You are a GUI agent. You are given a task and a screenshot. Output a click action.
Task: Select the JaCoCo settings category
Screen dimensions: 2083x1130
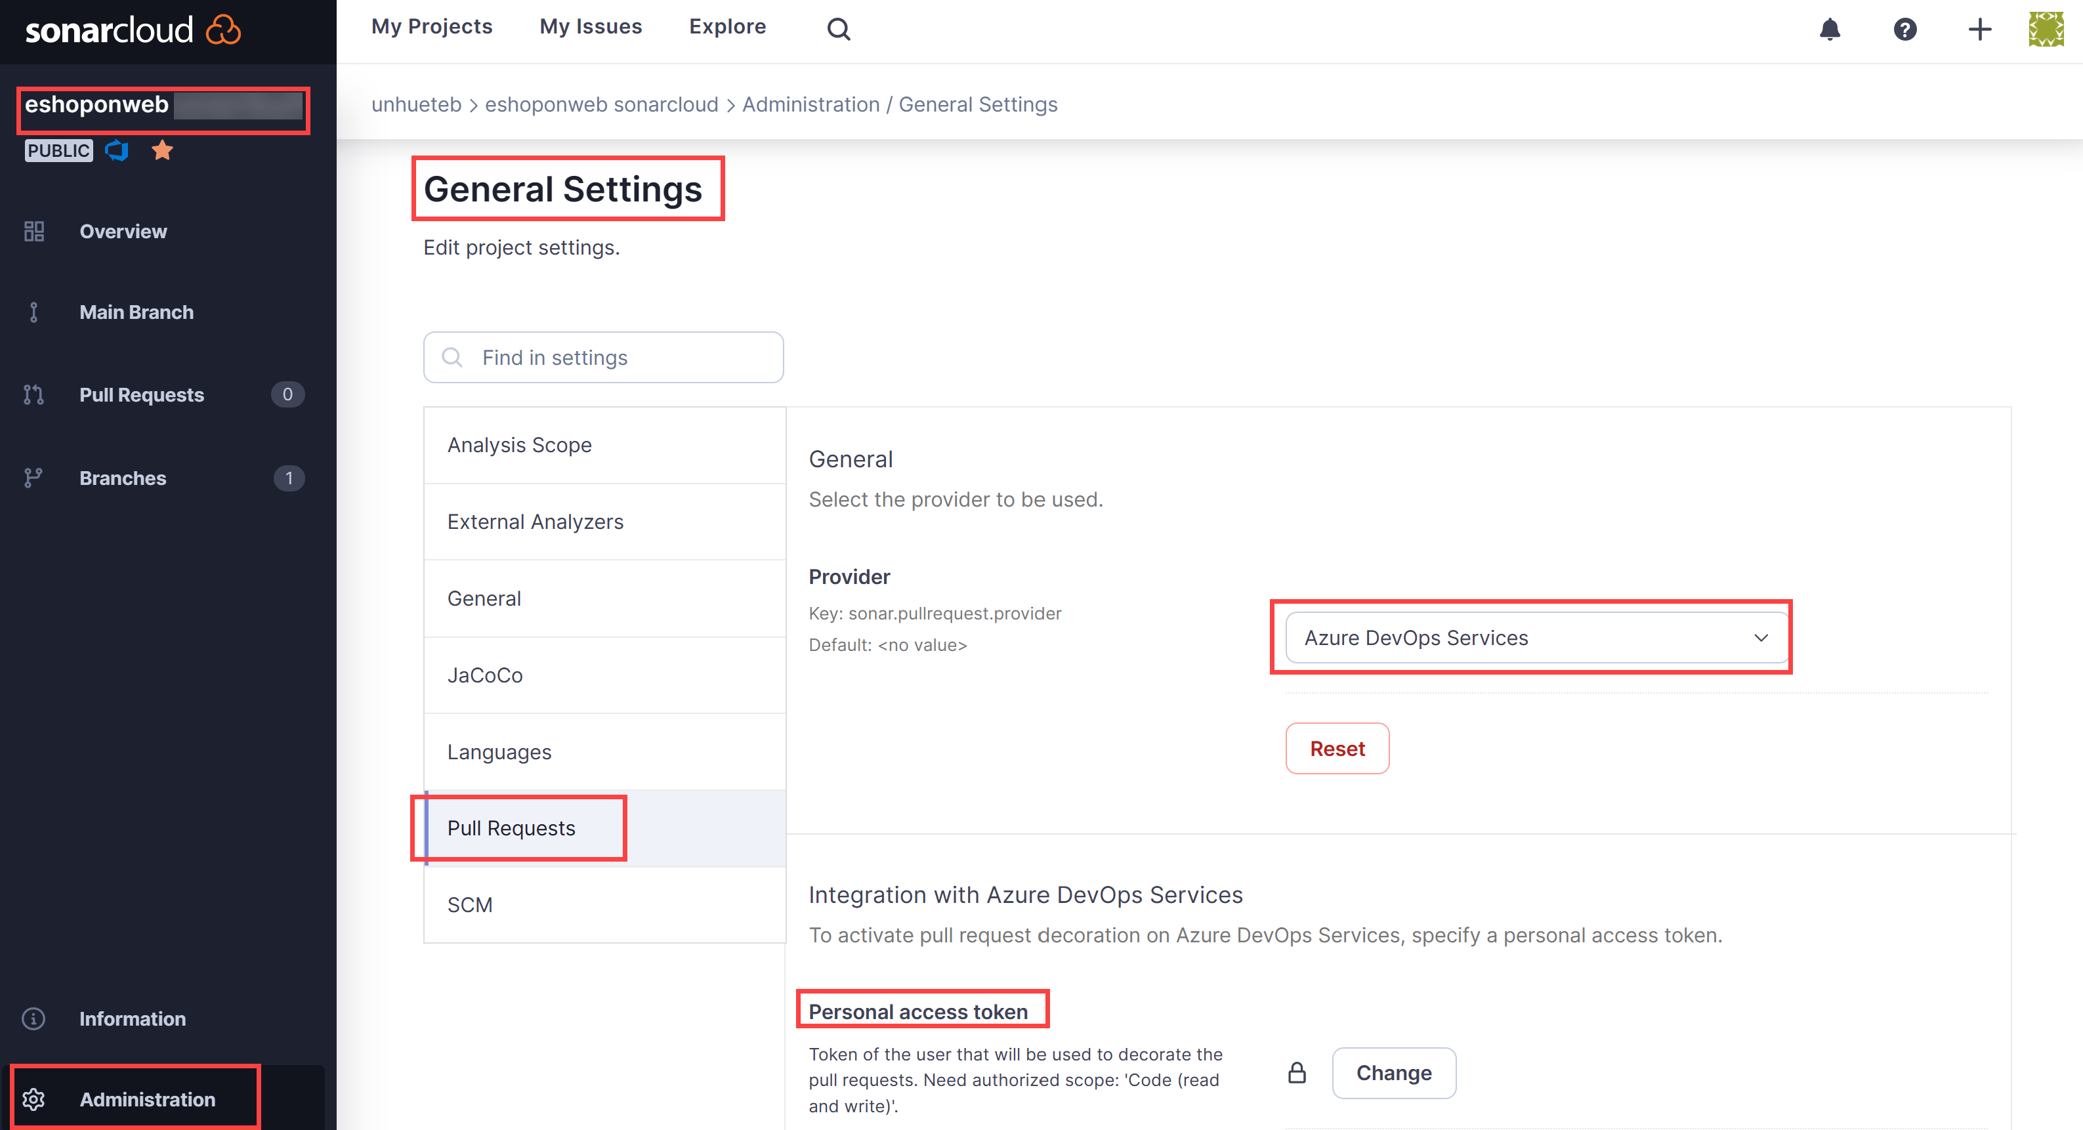pyautogui.click(x=605, y=675)
